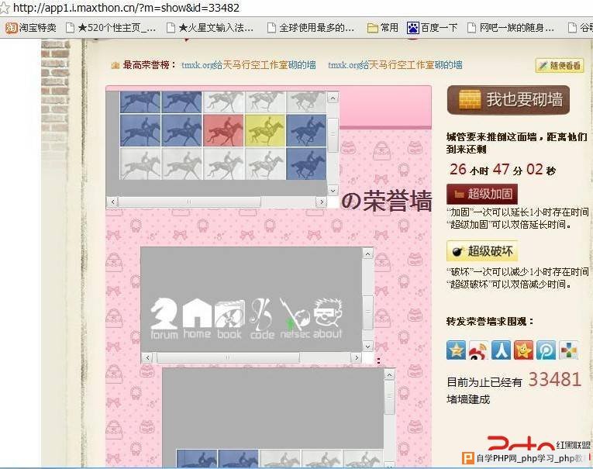The image size is (593, 469).
Task: Click the 33481 wall count number
Action: pyautogui.click(x=555, y=380)
